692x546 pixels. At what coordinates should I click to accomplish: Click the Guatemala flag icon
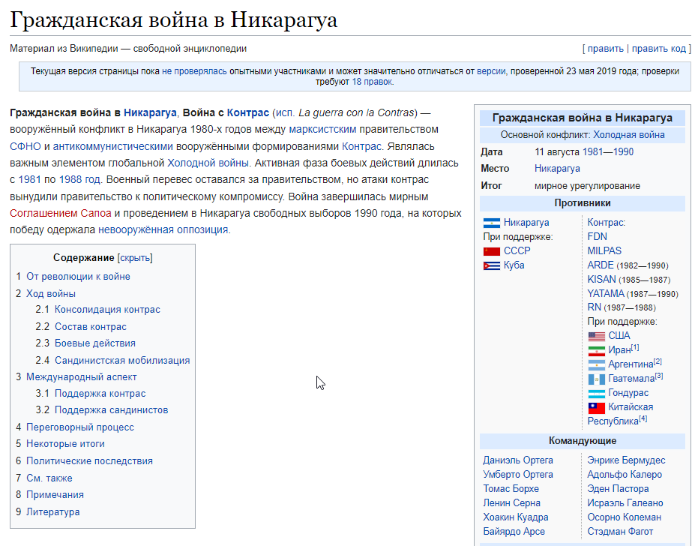[x=596, y=379]
